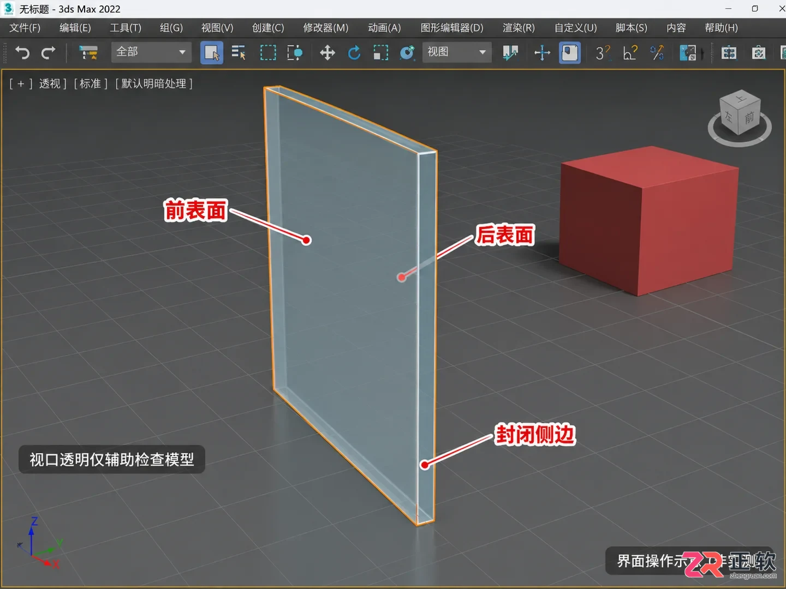Open Select by Name list icon
This screenshot has width=786, height=589.
coord(239,52)
